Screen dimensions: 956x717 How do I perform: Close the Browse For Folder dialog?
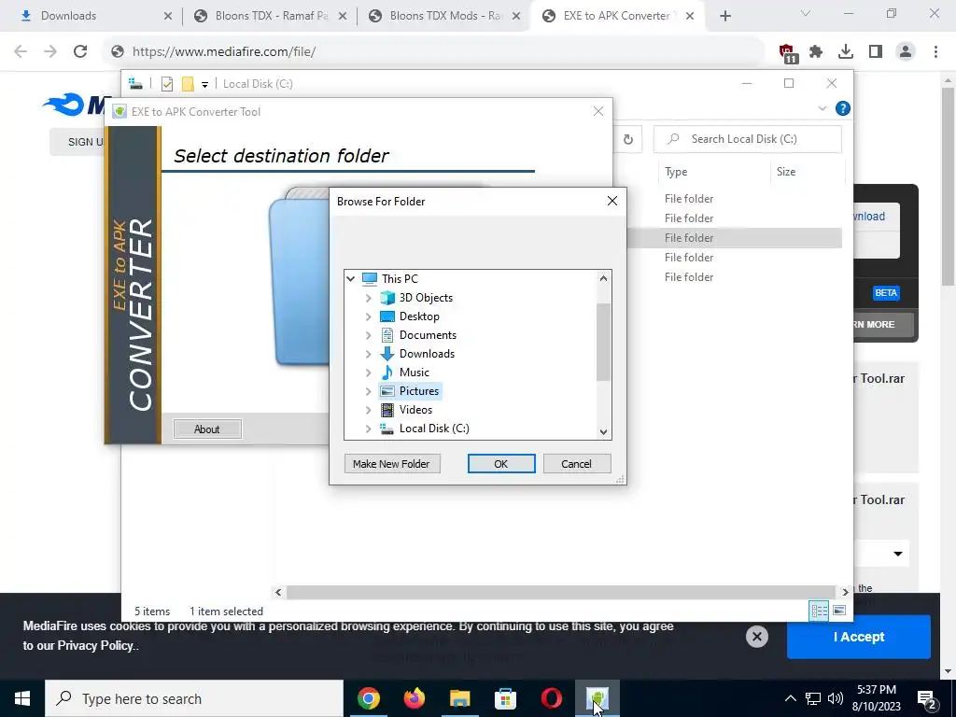coord(612,202)
